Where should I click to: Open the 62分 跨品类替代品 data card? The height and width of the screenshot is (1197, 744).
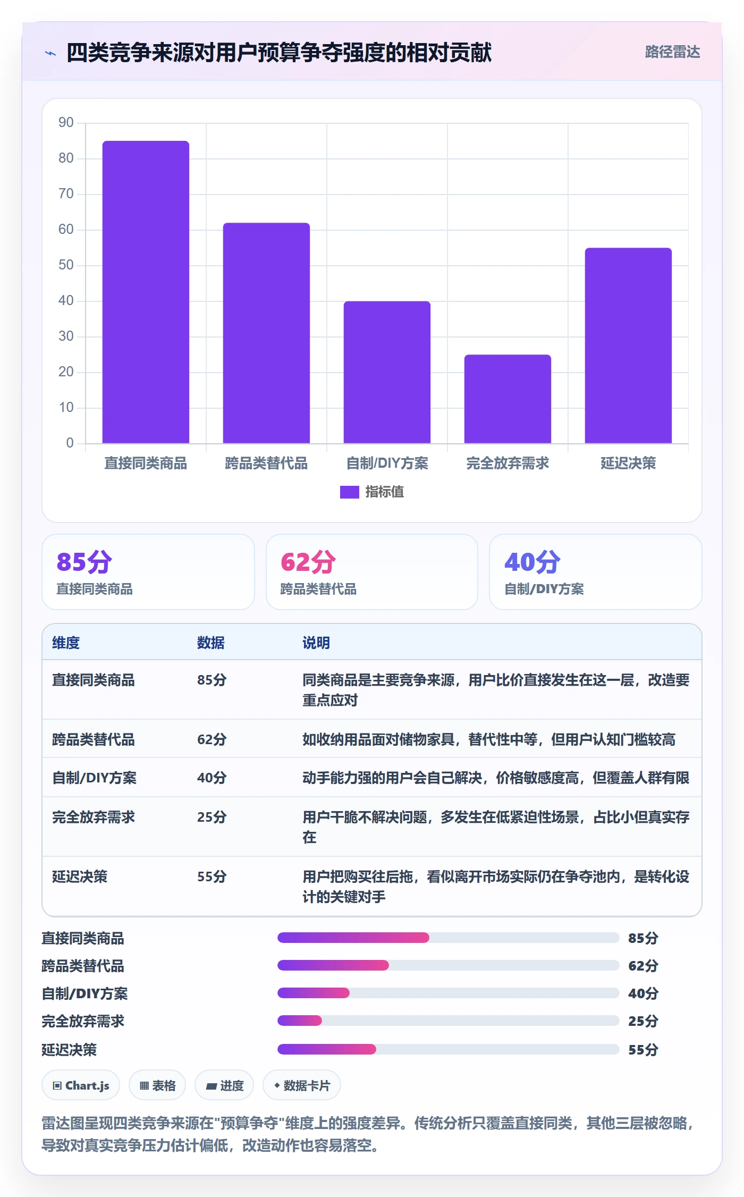pyautogui.click(x=372, y=572)
